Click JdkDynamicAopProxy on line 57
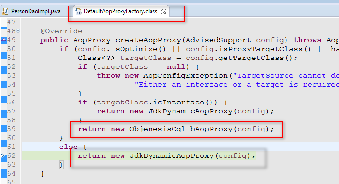The image size is (339, 184). tap(190, 111)
